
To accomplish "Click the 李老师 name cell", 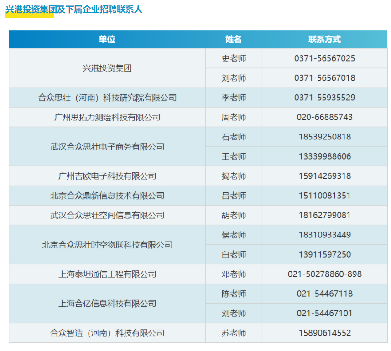I will point(234,98).
